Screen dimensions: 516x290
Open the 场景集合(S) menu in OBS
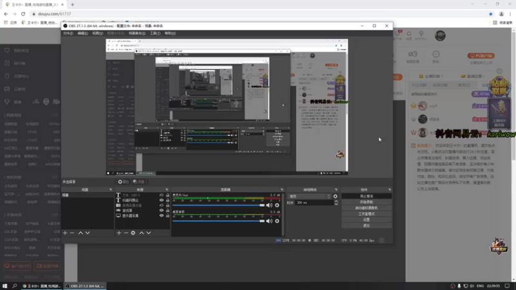point(137,34)
